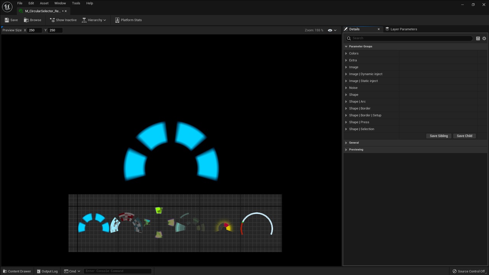Click the Save Child button
The height and width of the screenshot is (275, 489).
[464, 136]
